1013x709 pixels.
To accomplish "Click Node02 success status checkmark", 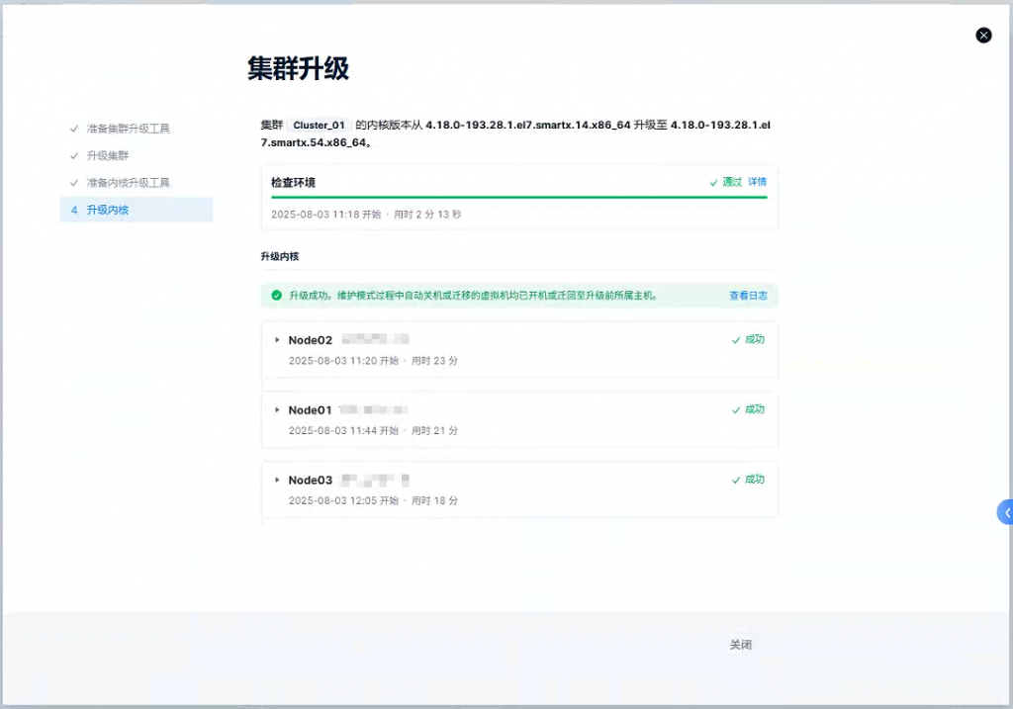I will click(x=736, y=340).
